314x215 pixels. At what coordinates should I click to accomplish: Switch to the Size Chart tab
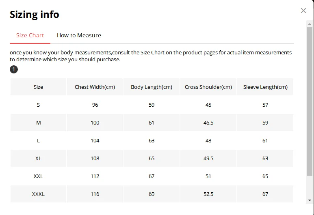[30, 35]
